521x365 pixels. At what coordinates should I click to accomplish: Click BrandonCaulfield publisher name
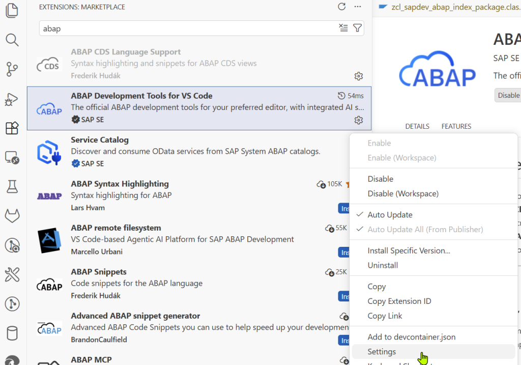pyautogui.click(x=99, y=340)
